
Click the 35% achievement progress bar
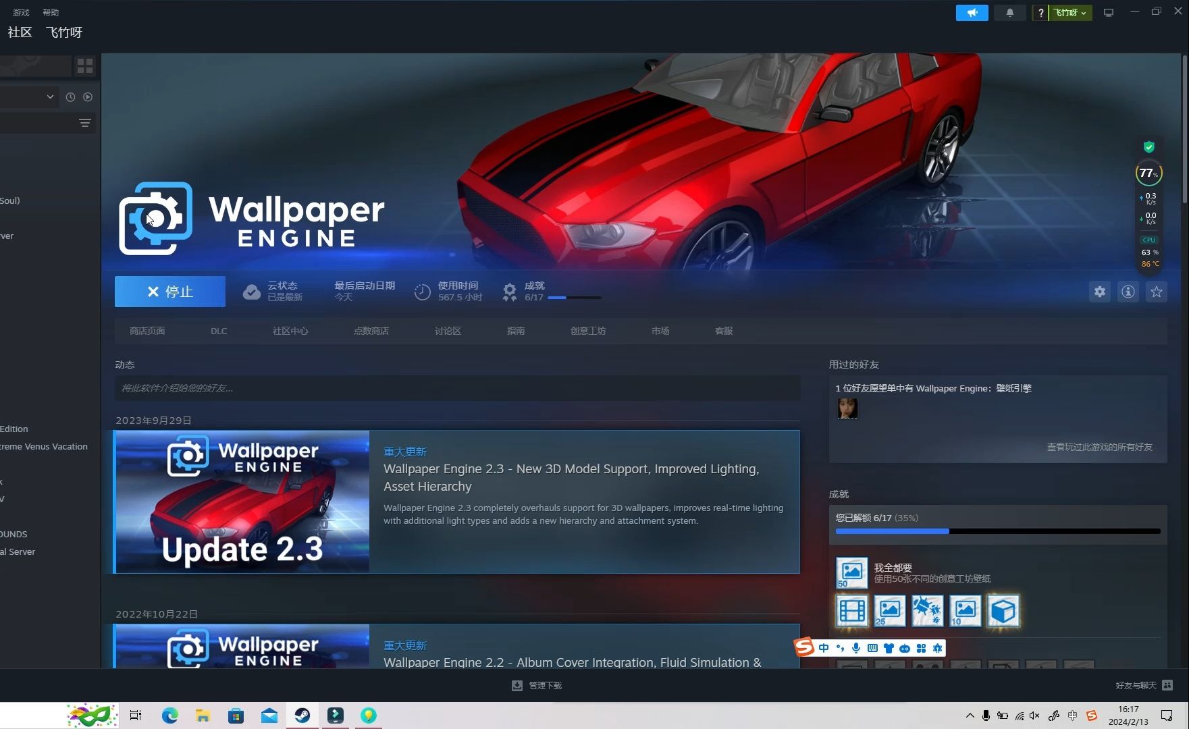(998, 531)
